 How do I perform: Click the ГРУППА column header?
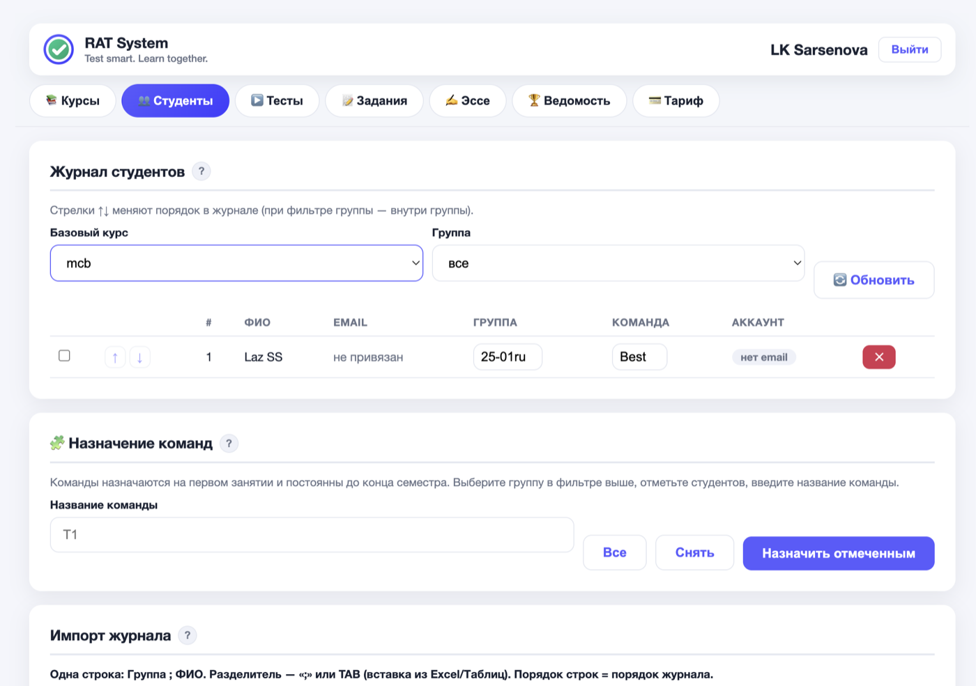coord(495,322)
